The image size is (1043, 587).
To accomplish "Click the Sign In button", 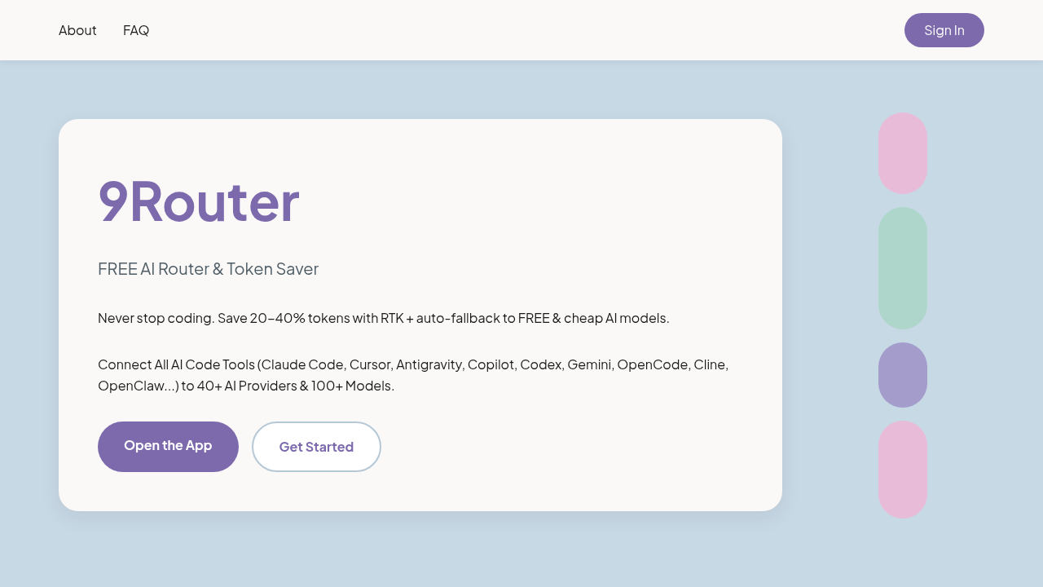I will tap(944, 30).
